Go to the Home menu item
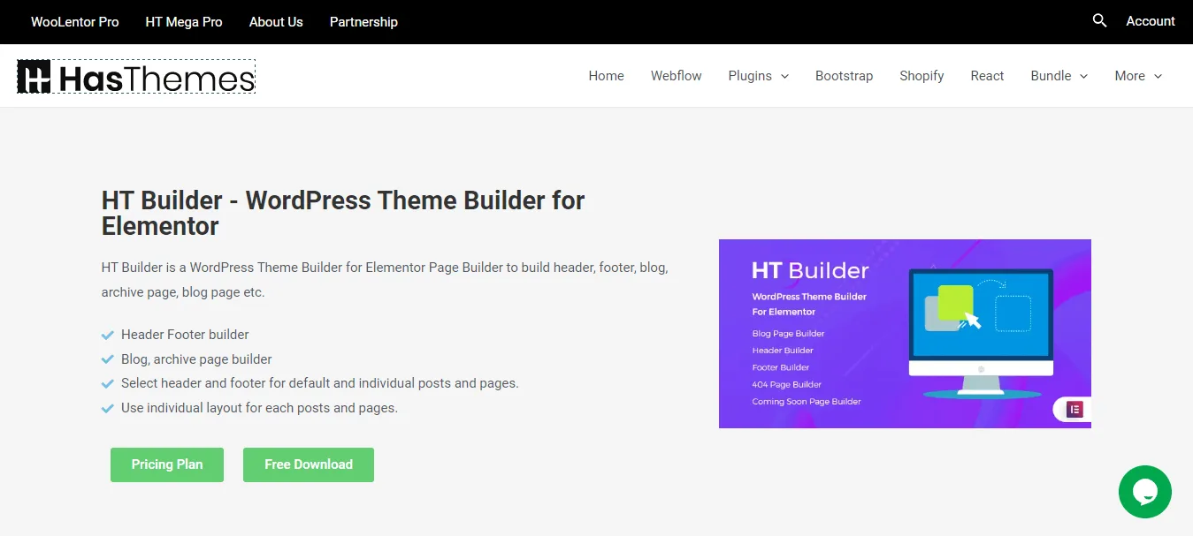This screenshot has width=1193, height=536. click(x=606, y=76)
